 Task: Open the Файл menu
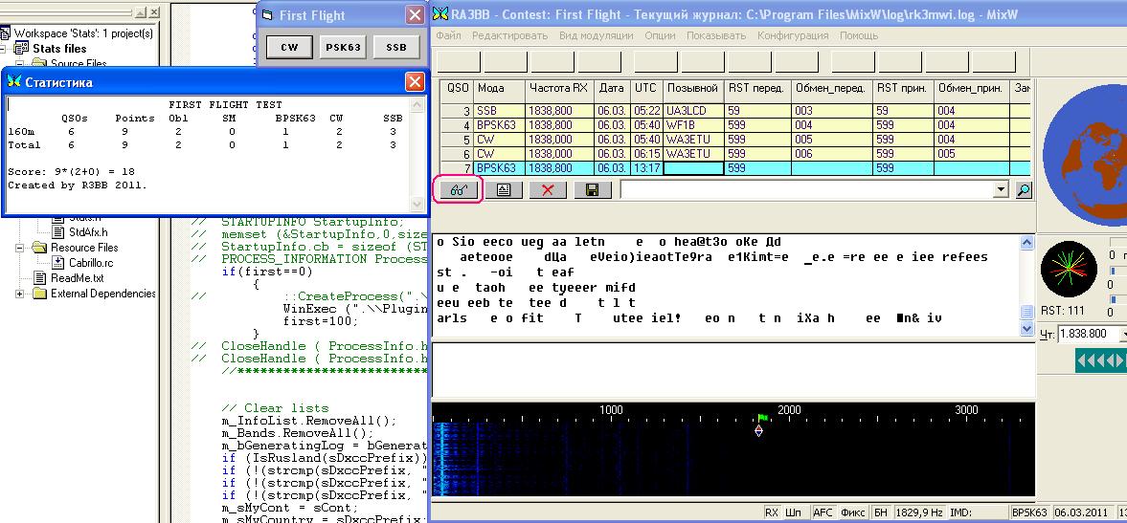click(448, 35)
